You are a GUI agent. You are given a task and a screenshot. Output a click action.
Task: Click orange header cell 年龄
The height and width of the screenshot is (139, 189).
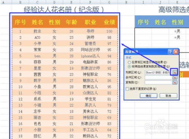tap(72, 22)
